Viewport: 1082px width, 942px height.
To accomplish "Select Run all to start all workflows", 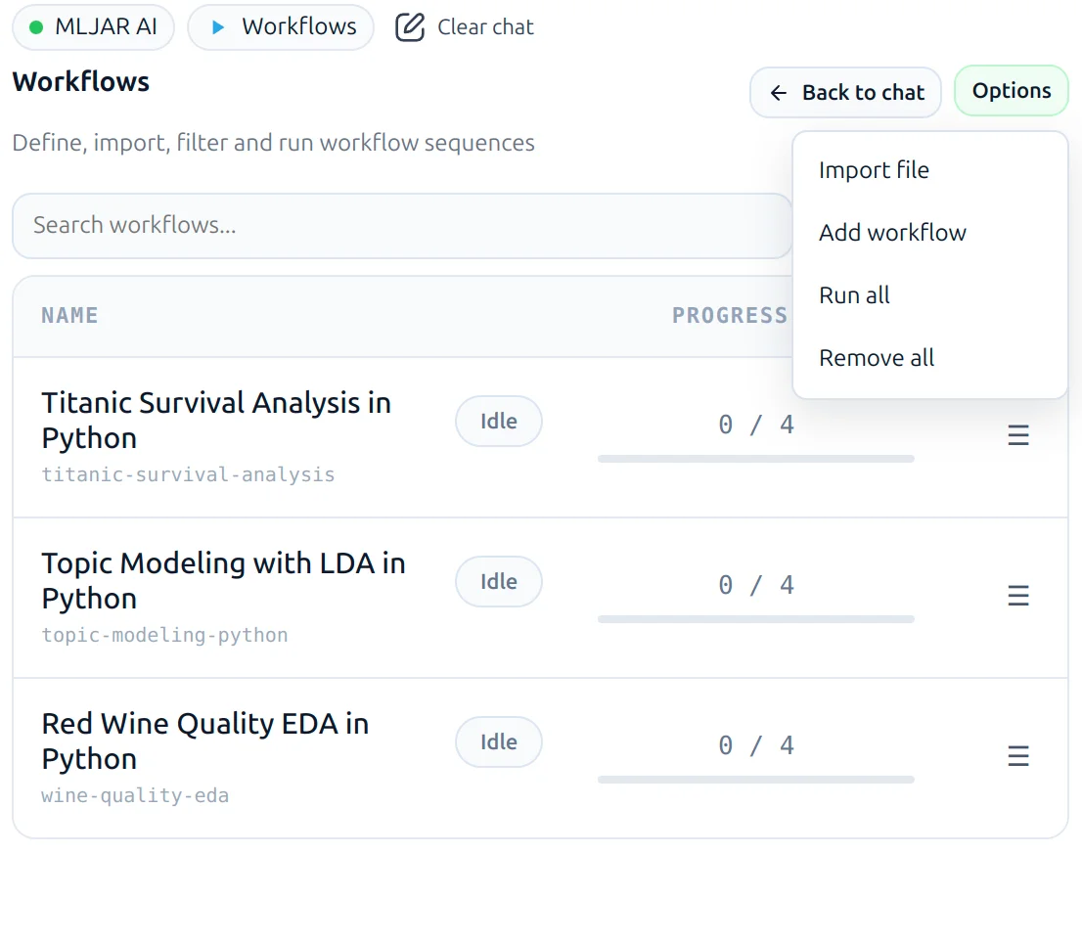I will [x=853, y=294].
